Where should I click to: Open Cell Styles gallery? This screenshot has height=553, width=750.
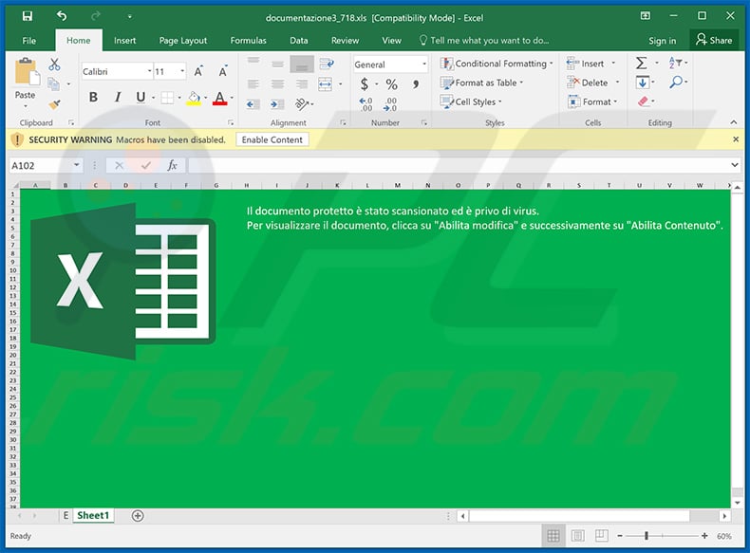pyautogui.click(x=471, y=101)
